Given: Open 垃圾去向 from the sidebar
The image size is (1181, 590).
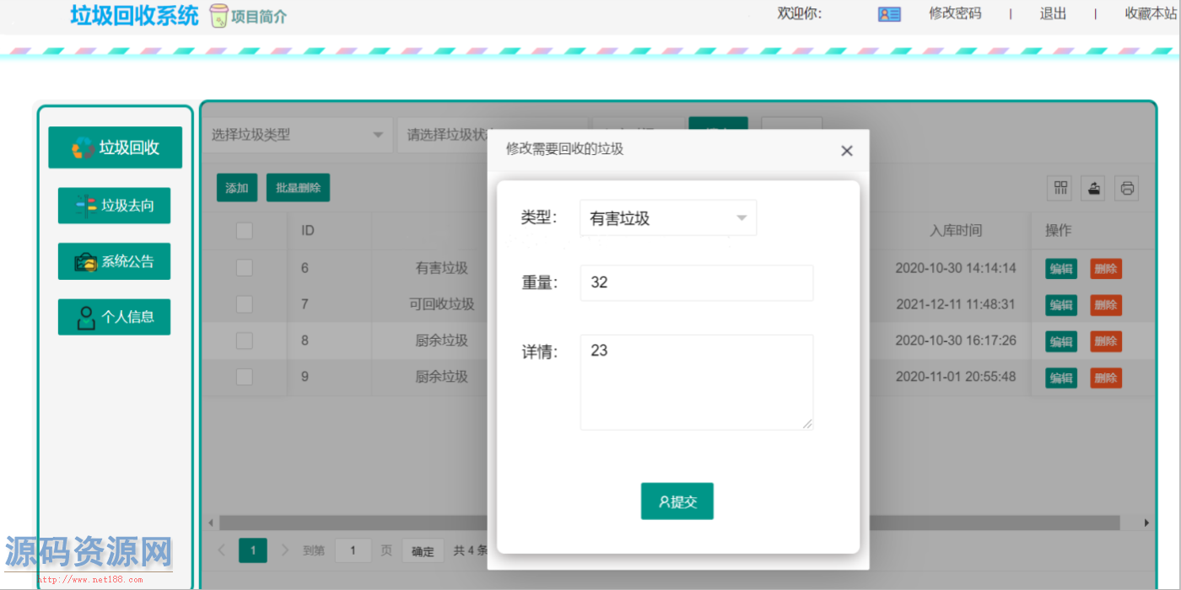Looking at the screenshot, I should pos(114,206).
